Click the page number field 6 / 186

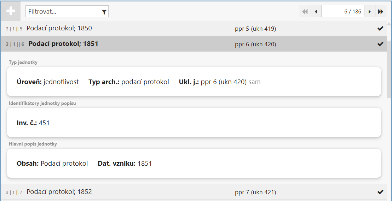click(x=343, y=12)
